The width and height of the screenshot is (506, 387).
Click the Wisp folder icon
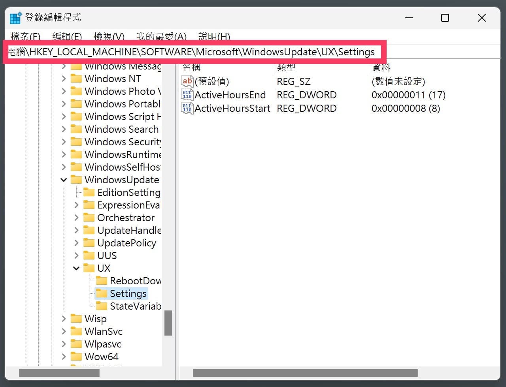pyautogui.click(x=76, y=319)
